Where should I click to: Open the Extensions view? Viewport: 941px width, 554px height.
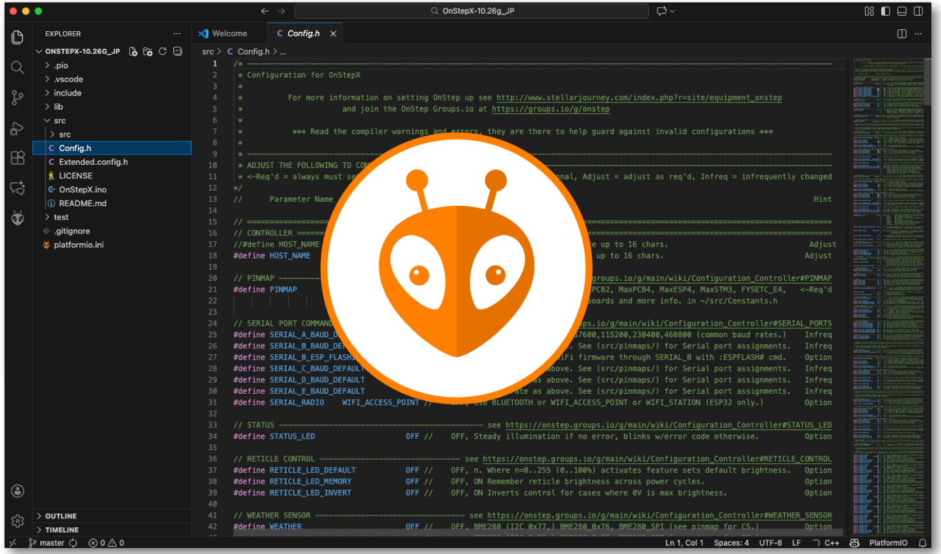point(18,158)
